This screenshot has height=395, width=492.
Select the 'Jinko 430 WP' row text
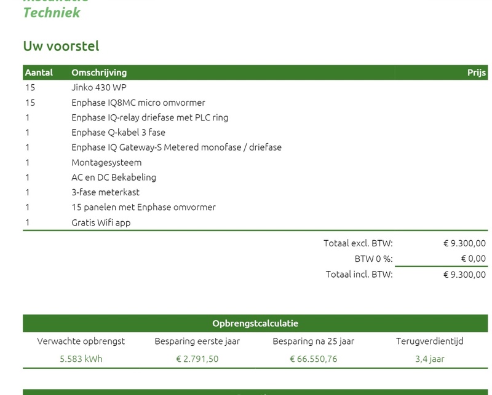tap(98, 87)
